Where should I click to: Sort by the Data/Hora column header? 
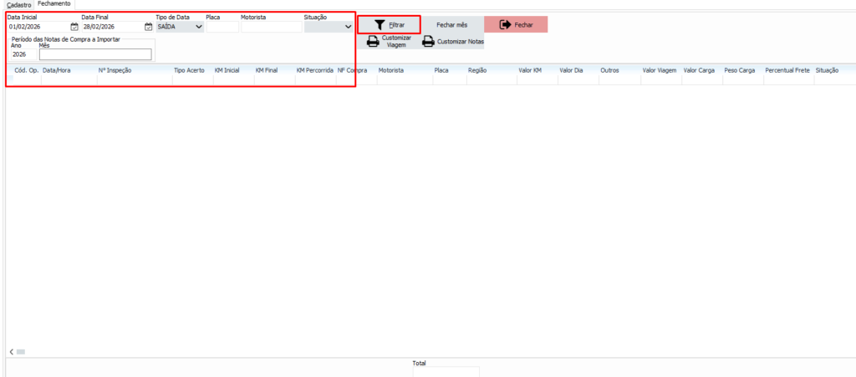pos(55,71)
